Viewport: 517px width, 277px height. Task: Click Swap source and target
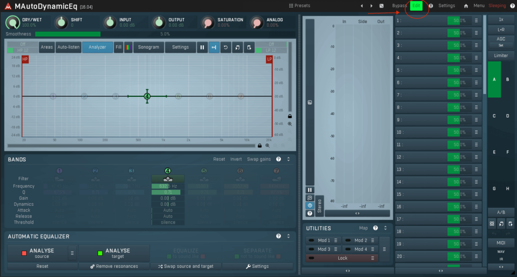[186, 266]
